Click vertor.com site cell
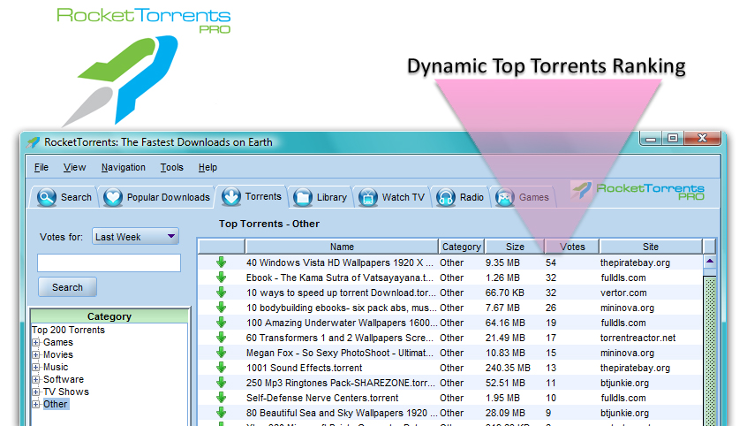This screenshot has width=747, height=426. 623,293
